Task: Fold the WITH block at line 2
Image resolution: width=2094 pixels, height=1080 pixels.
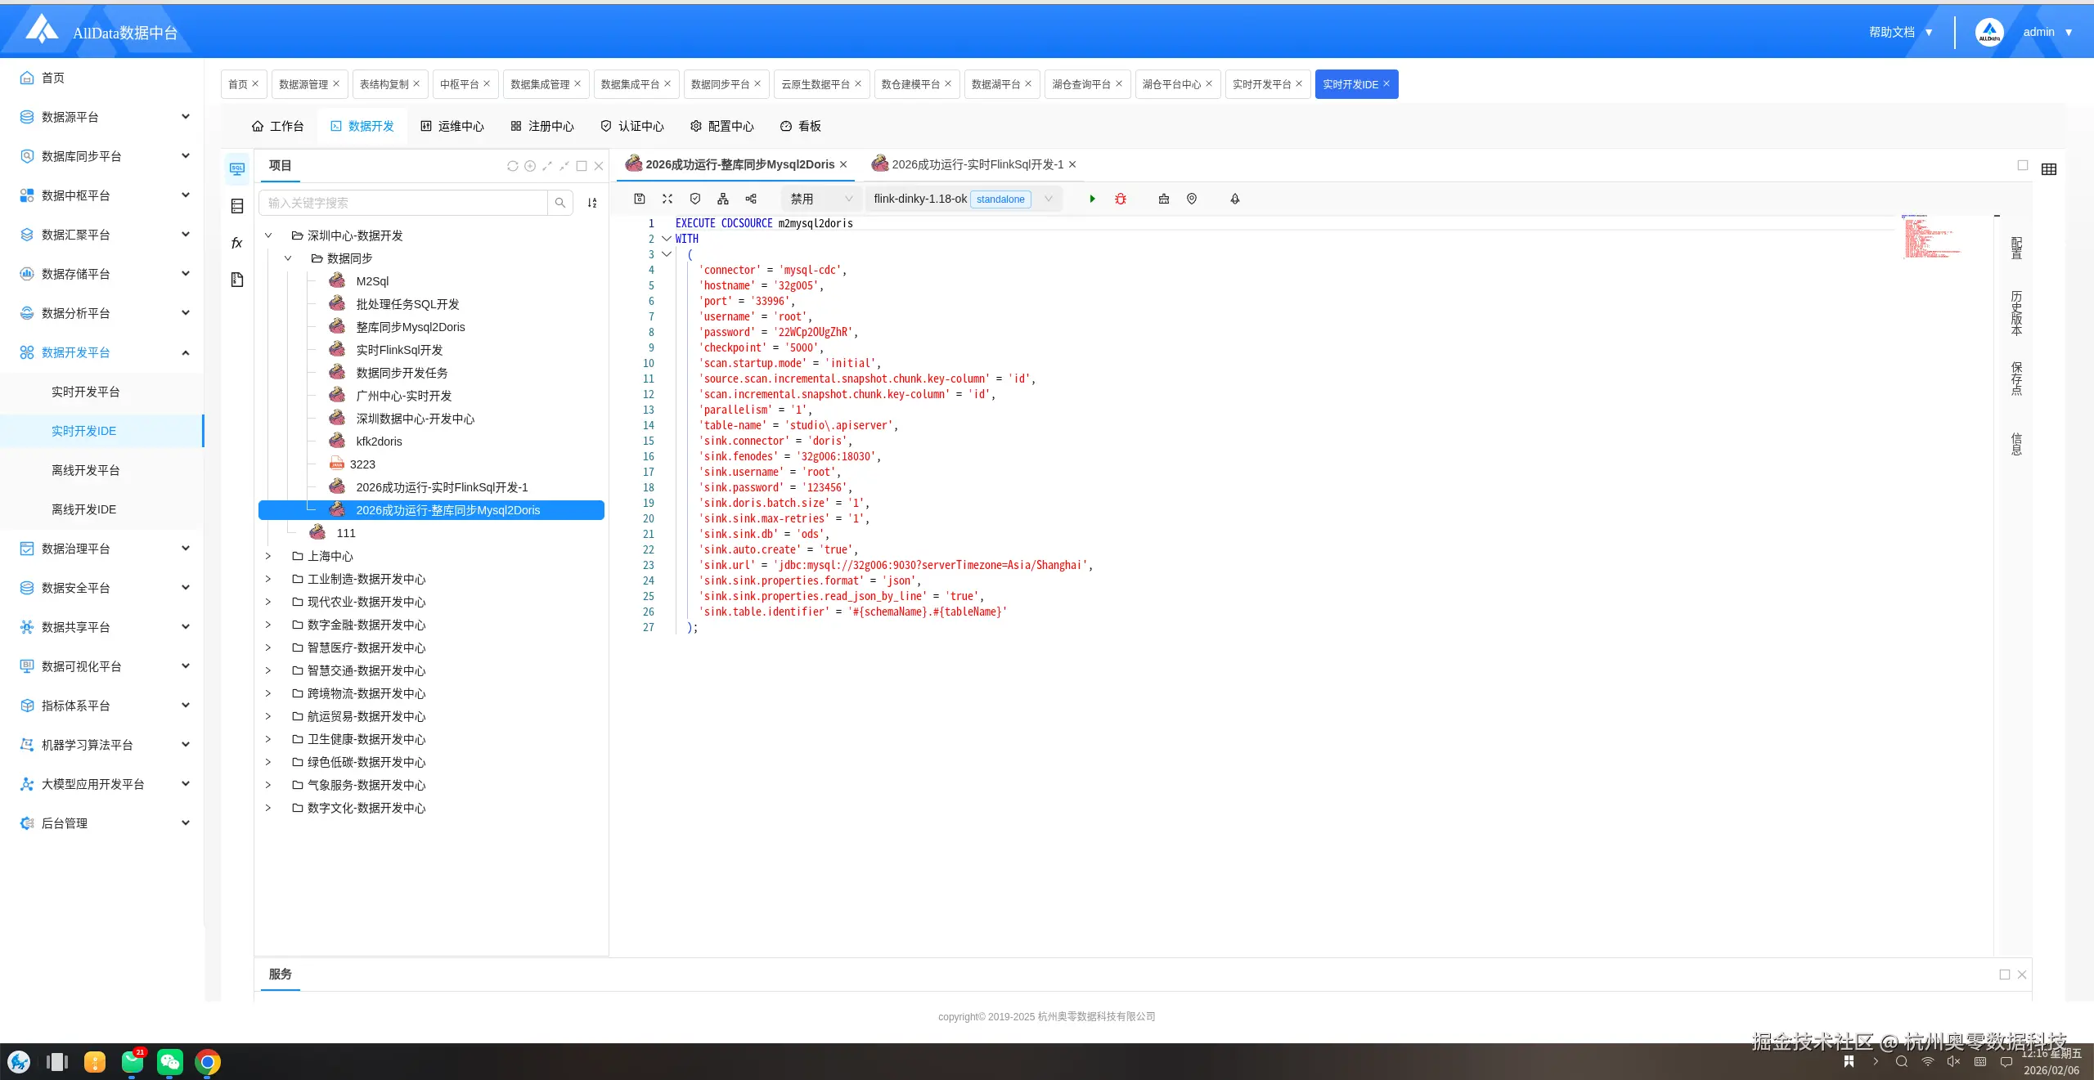Action: point(667,239)
